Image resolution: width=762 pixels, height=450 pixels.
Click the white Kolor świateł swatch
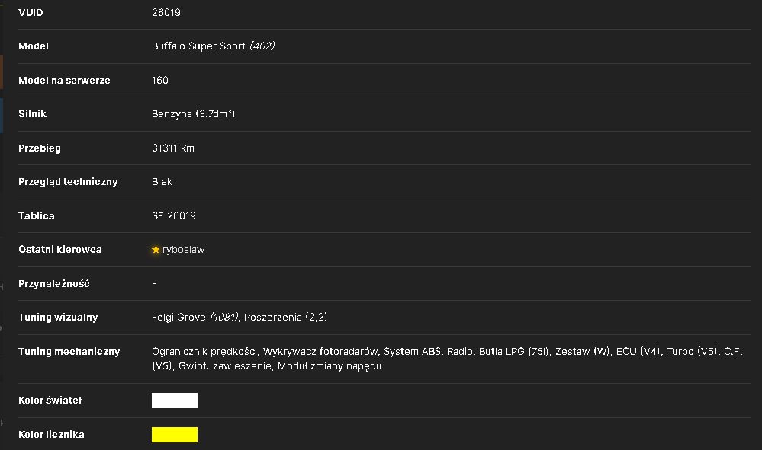(x=175, y=401)
